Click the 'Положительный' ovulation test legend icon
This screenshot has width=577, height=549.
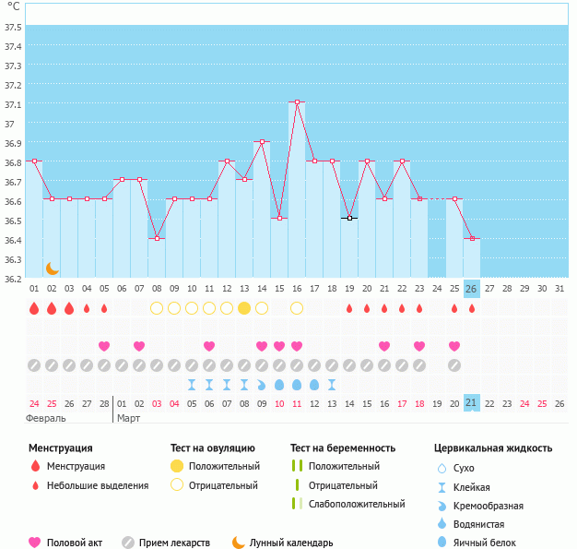[x=177, y=466]
